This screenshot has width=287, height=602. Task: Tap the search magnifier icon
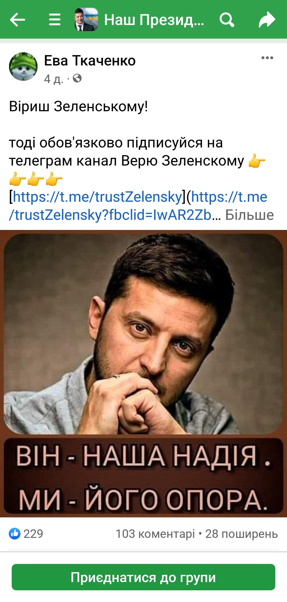[x=227, y=19]
